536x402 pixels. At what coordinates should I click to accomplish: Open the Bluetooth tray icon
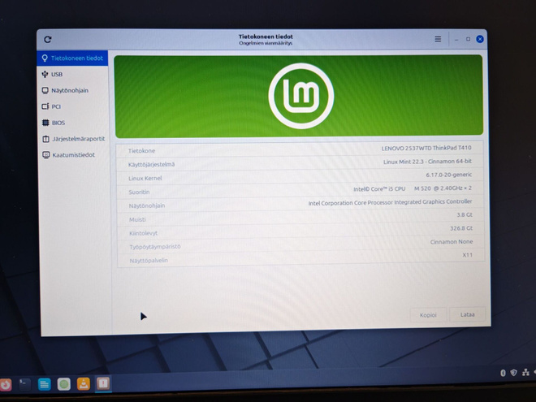[503, 373]
